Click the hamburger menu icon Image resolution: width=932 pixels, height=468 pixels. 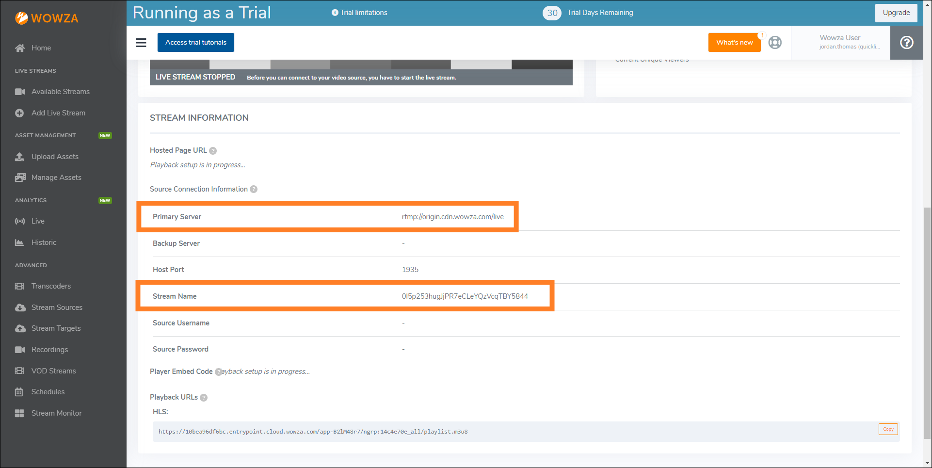141,43
